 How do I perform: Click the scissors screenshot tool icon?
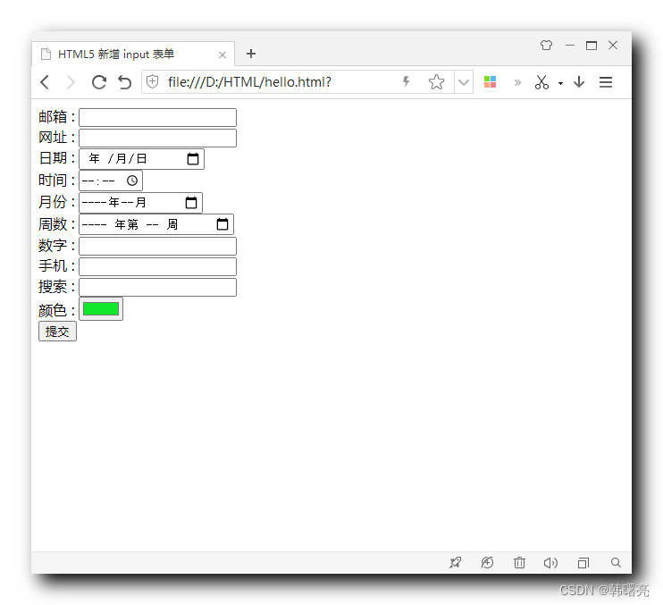pyautogui.click(x=541, y=82)
